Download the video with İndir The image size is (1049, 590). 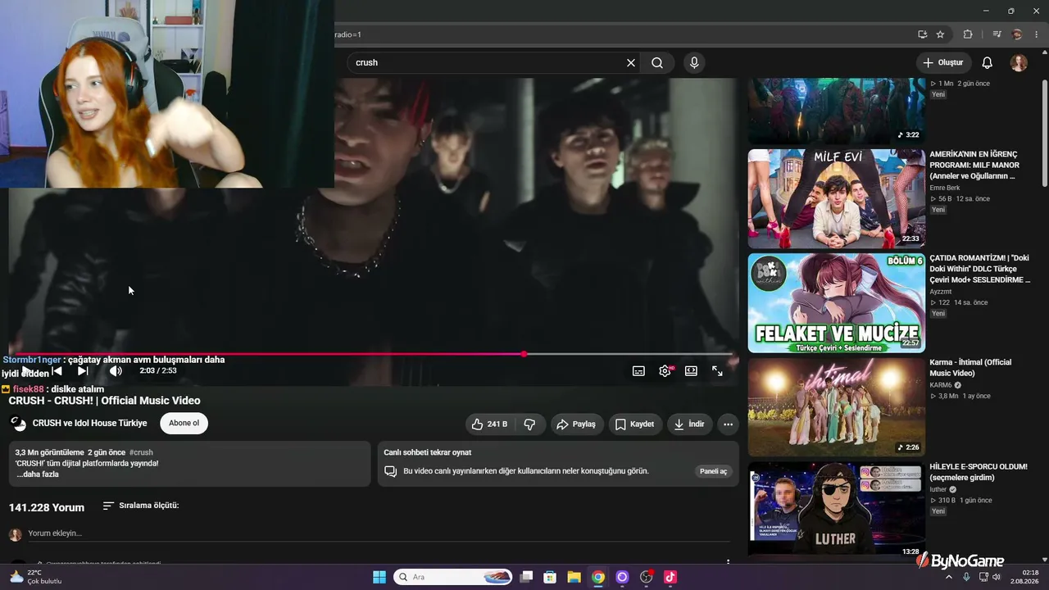[x=689, y=424]
